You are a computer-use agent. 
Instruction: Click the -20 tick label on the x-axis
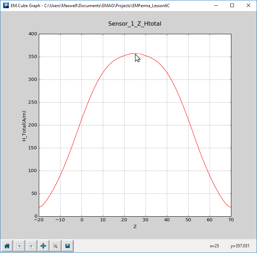tap(39, 221)
